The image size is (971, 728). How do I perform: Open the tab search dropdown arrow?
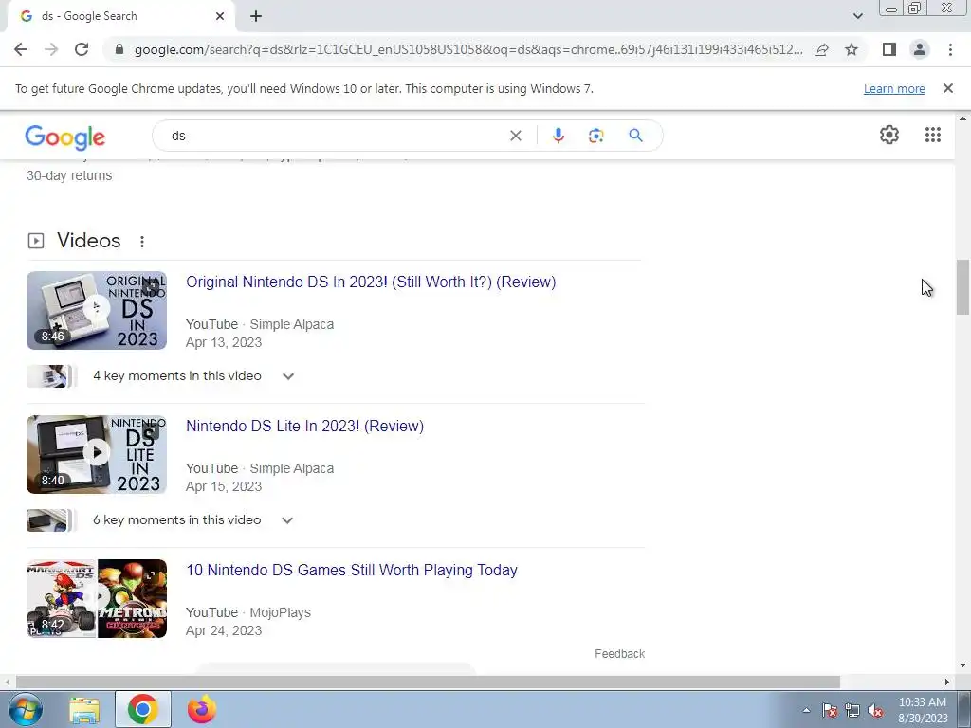pyautogui.click(x=857, y=16)
